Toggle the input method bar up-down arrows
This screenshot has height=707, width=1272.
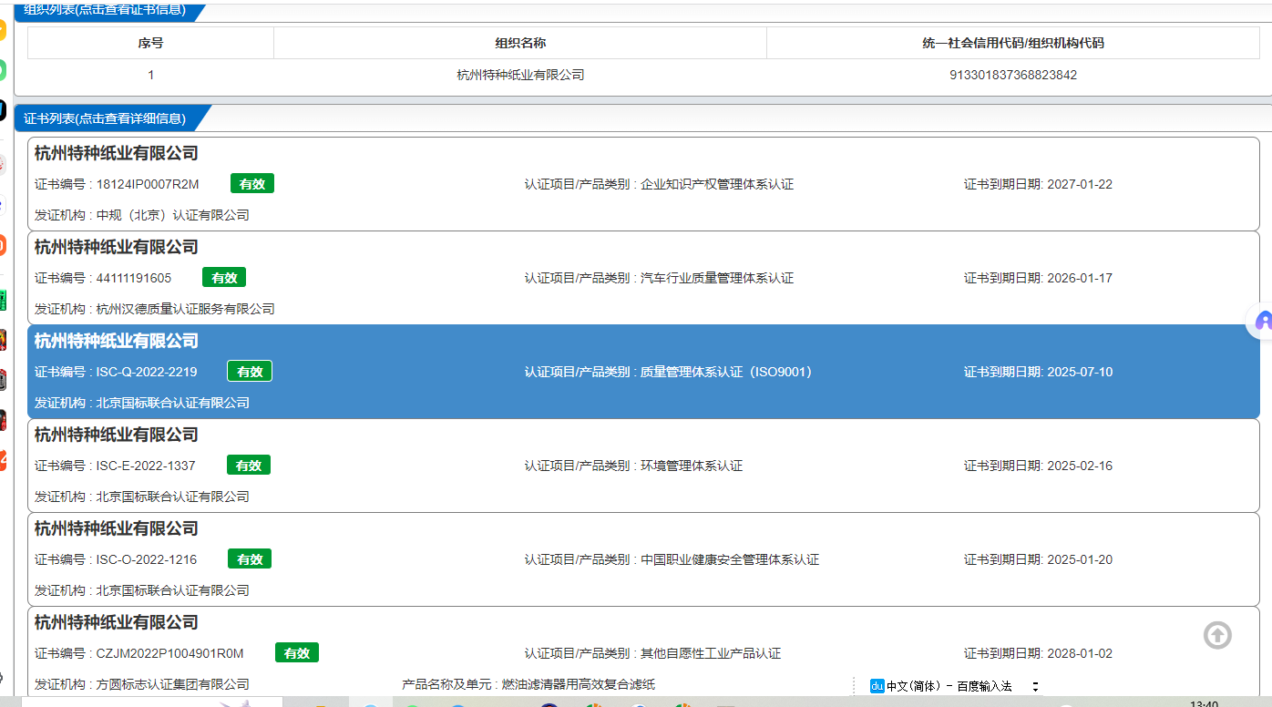[x=1035, y=686]
